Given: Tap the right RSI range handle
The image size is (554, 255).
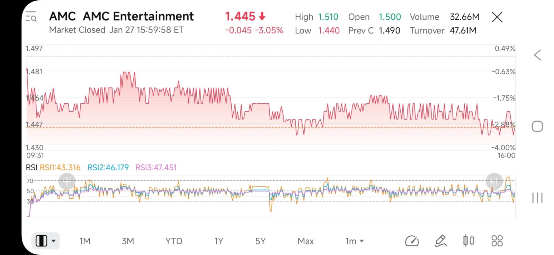Looking at the screenshot, I should coord(494,181).
